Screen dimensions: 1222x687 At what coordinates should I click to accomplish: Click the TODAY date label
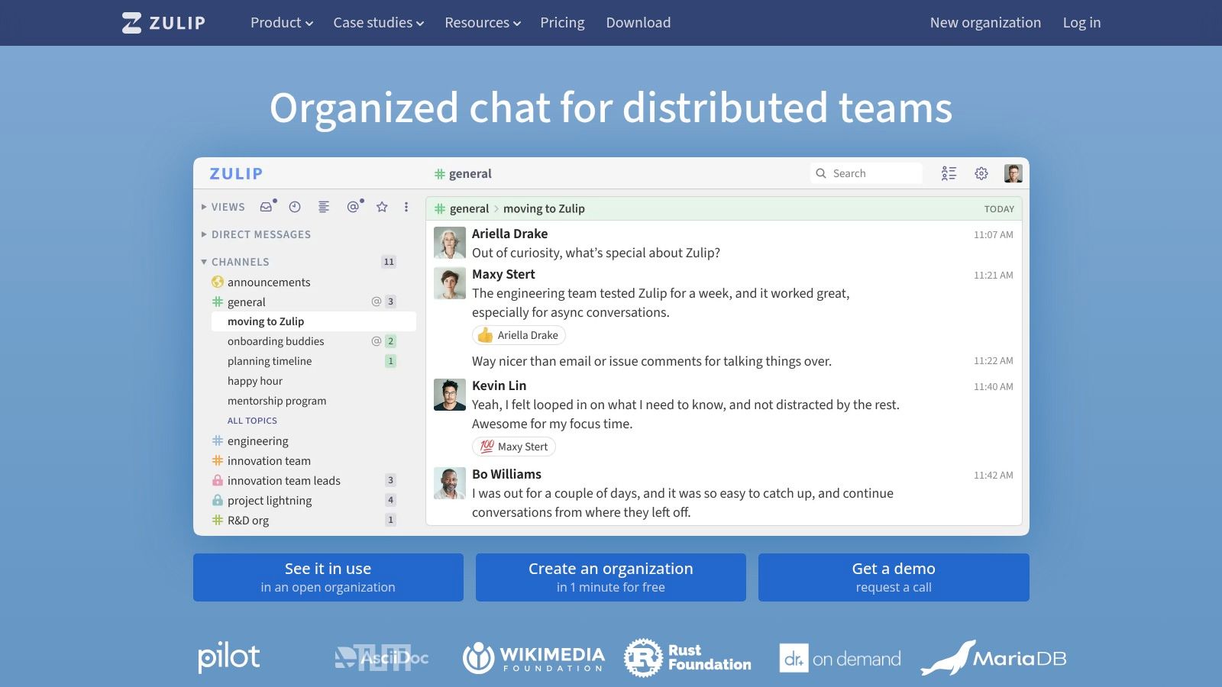click(x=999, y=209)
